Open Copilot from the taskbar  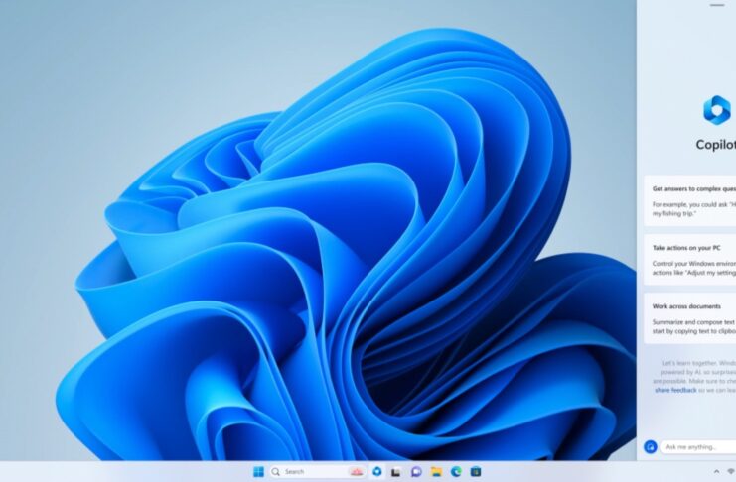(x=376, y=472)
